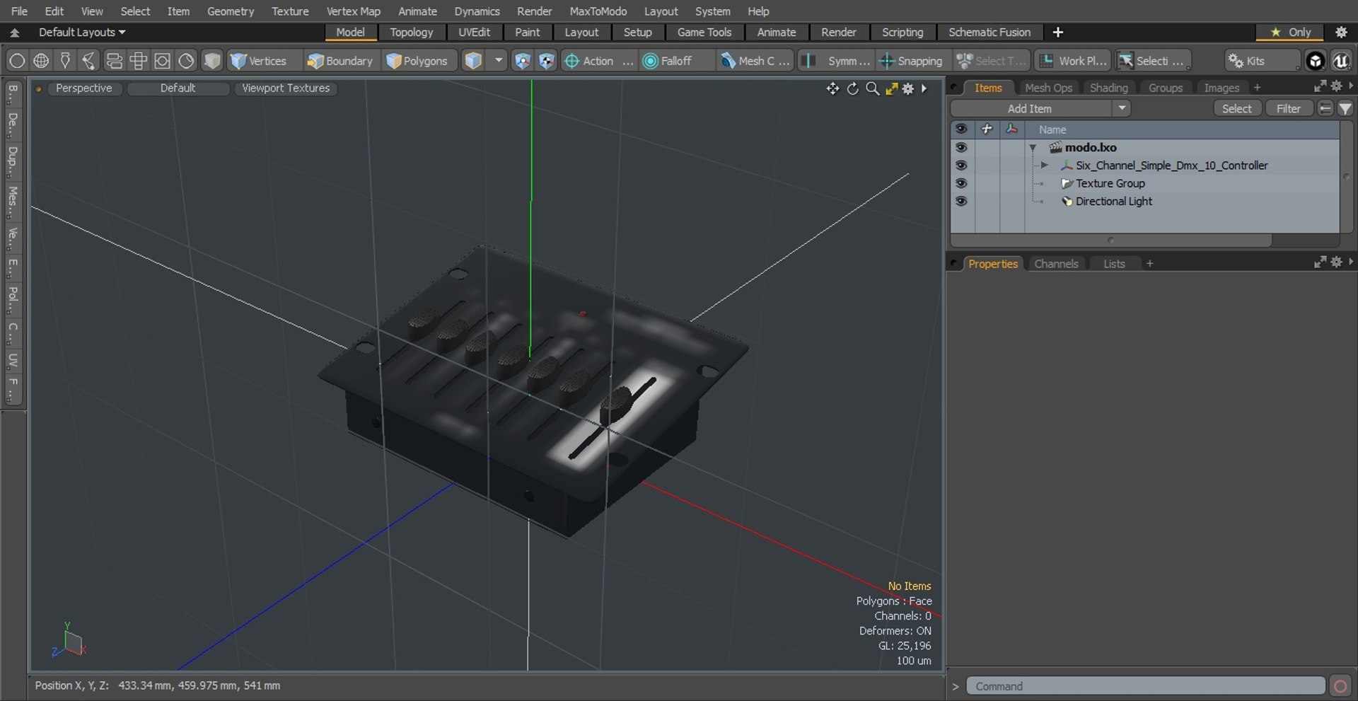Collapse the modo.lxo scene tree
This screenshot has height=701, width=1358.
(x=1033, y=148)
